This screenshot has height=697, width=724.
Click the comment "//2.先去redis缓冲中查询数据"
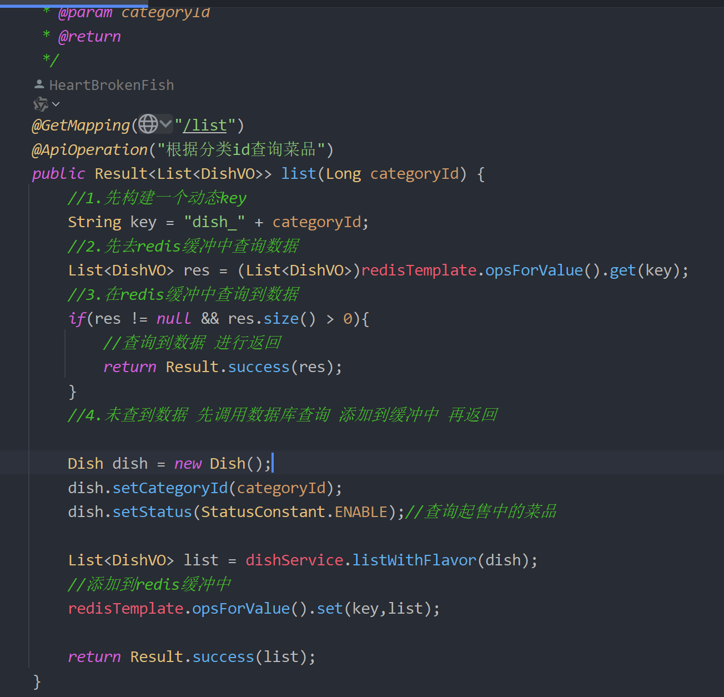pyautogui.click(x=183, y=246)
